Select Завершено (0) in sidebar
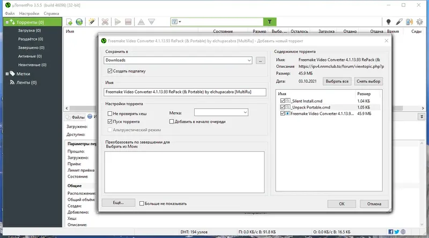The height and width of the screenshot is (238, 429). 31,48
